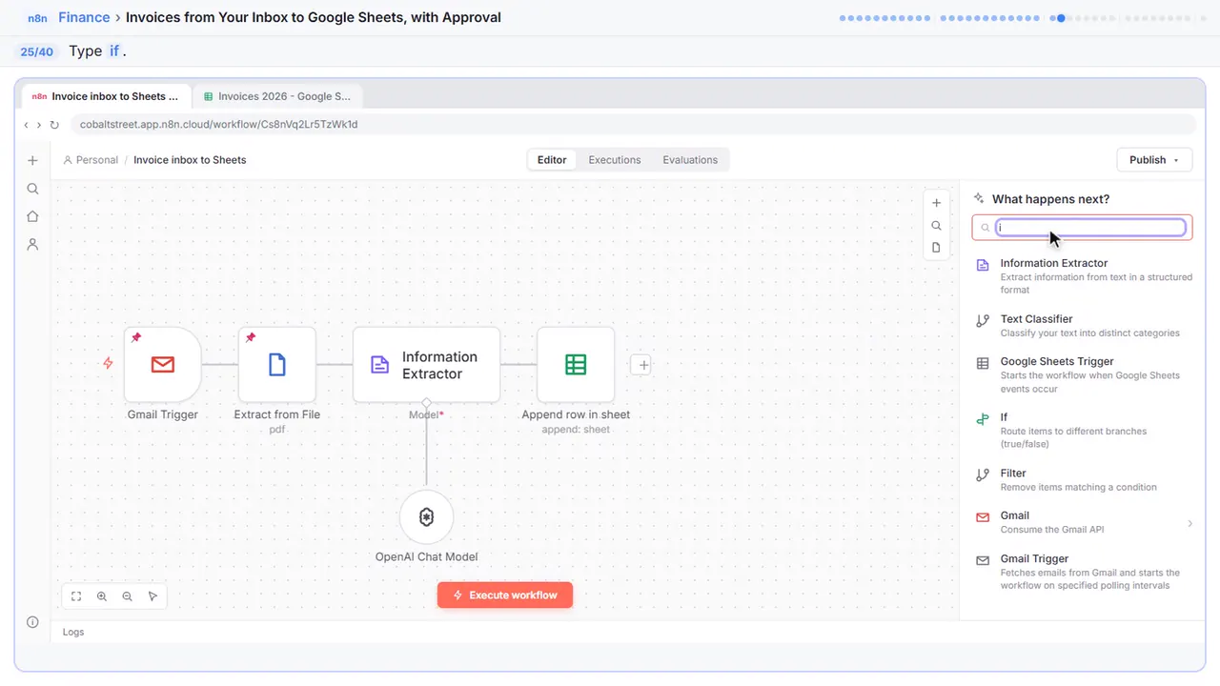
Task: Add sticky note from canvas button
Action: pyautogui.click(x=936, y=248)
